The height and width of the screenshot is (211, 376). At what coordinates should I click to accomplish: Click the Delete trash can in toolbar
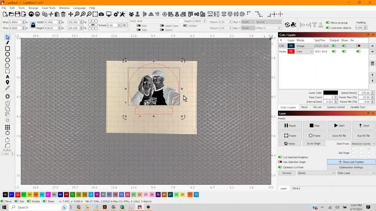[x=63, y=14]
